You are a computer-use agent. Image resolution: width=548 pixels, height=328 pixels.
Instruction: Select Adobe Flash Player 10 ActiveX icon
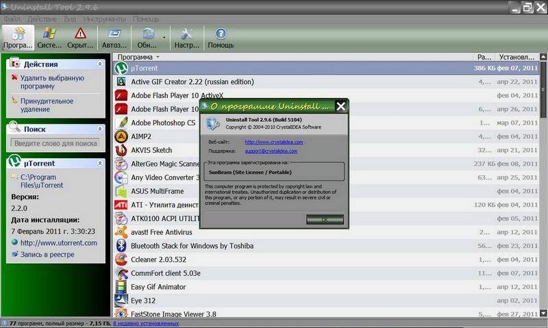[121, 95]
